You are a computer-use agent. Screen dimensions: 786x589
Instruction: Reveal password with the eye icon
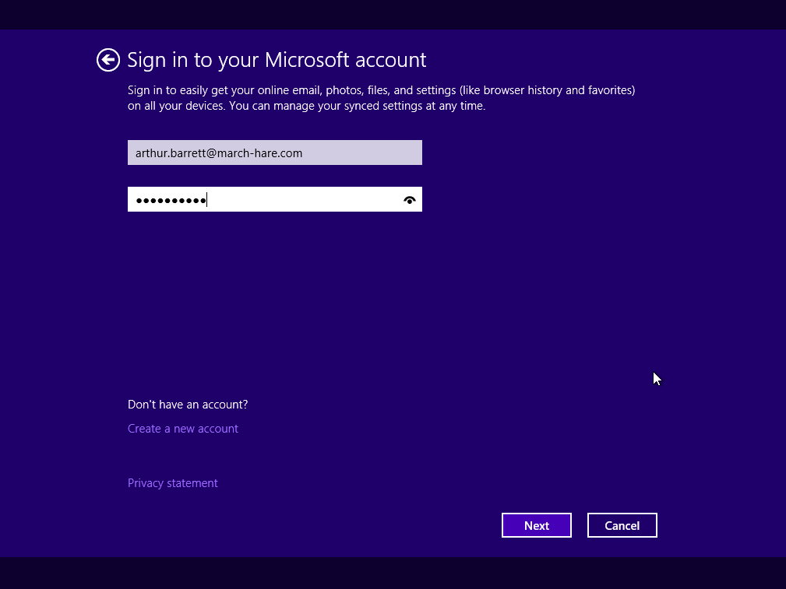(410, 200)
